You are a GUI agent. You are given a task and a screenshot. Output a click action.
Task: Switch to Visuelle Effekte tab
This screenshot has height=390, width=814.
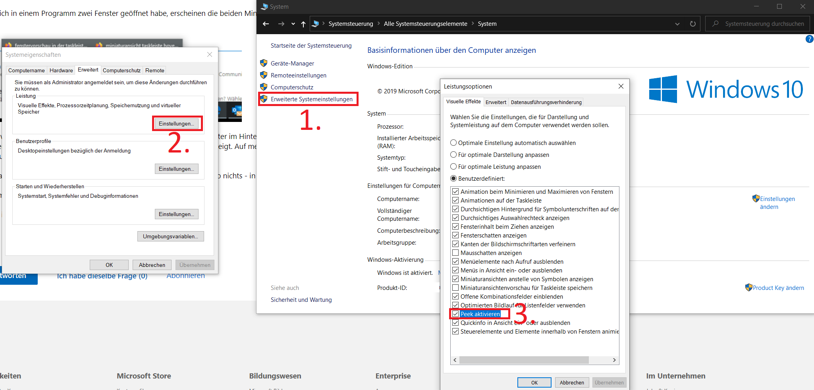(463, 102)
